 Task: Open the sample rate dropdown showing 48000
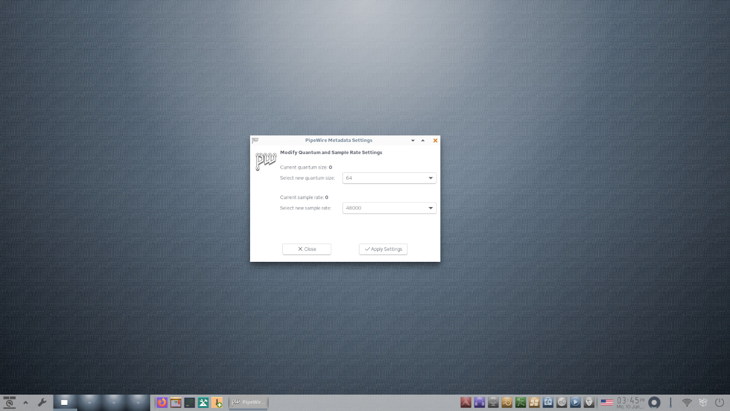coord(389,208)
